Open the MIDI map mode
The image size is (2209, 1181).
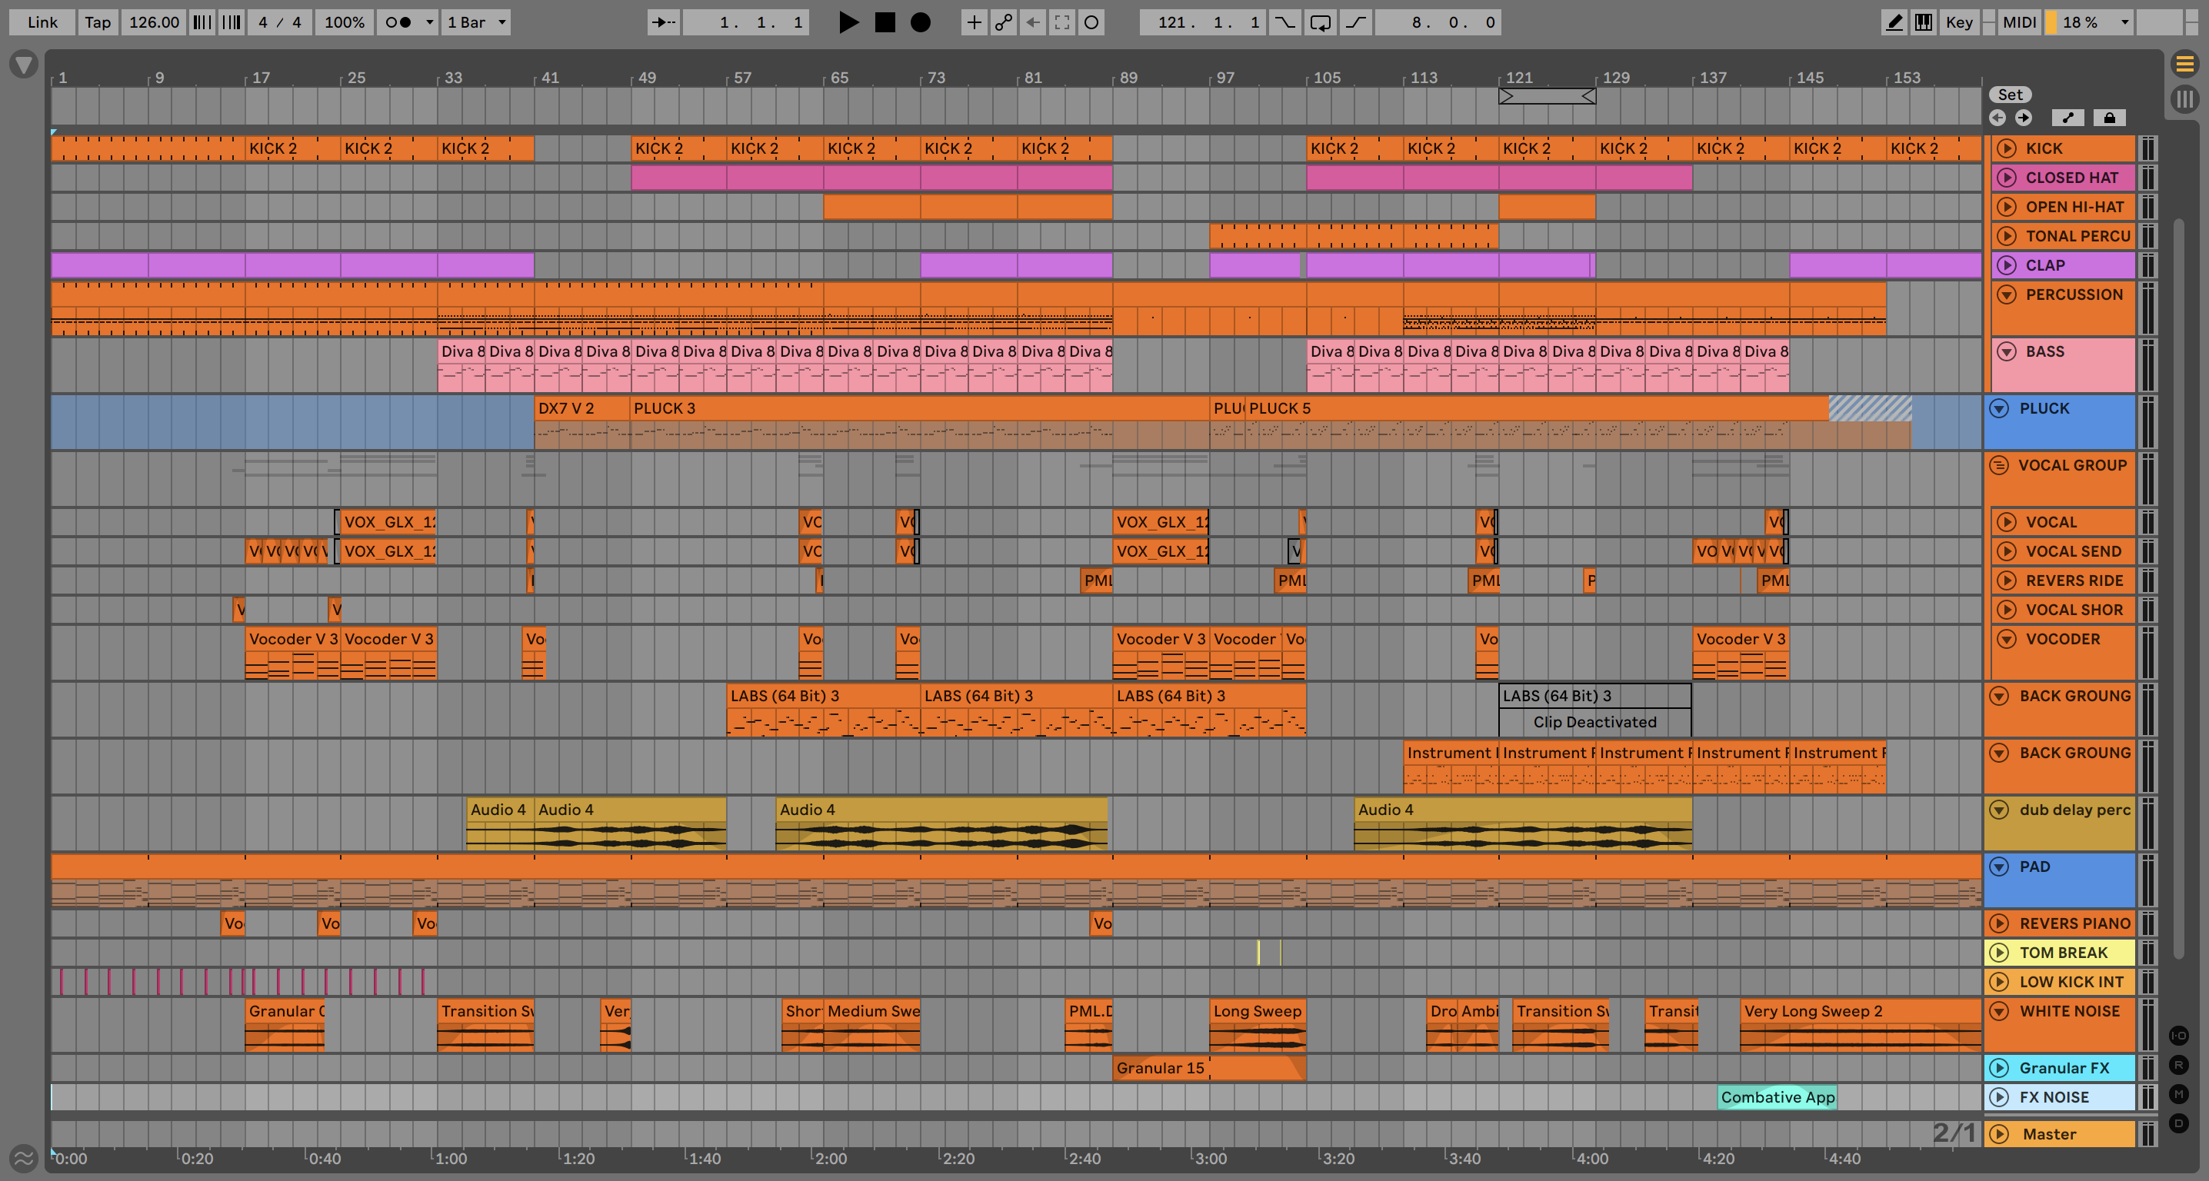[2018, 22]
